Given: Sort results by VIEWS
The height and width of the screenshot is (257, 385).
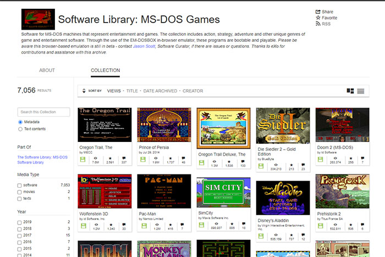Looking at the screenshot, I should pyautogui.click(x=114, y=91).
